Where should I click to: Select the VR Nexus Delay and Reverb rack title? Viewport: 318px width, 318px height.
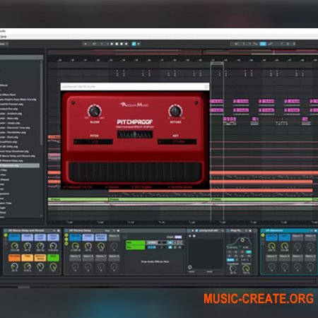(x=26, y=230)
